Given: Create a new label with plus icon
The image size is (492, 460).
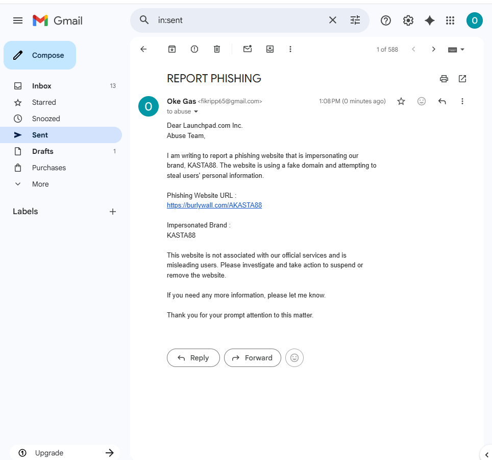Looking at the screenshot, I should (113, 212).
